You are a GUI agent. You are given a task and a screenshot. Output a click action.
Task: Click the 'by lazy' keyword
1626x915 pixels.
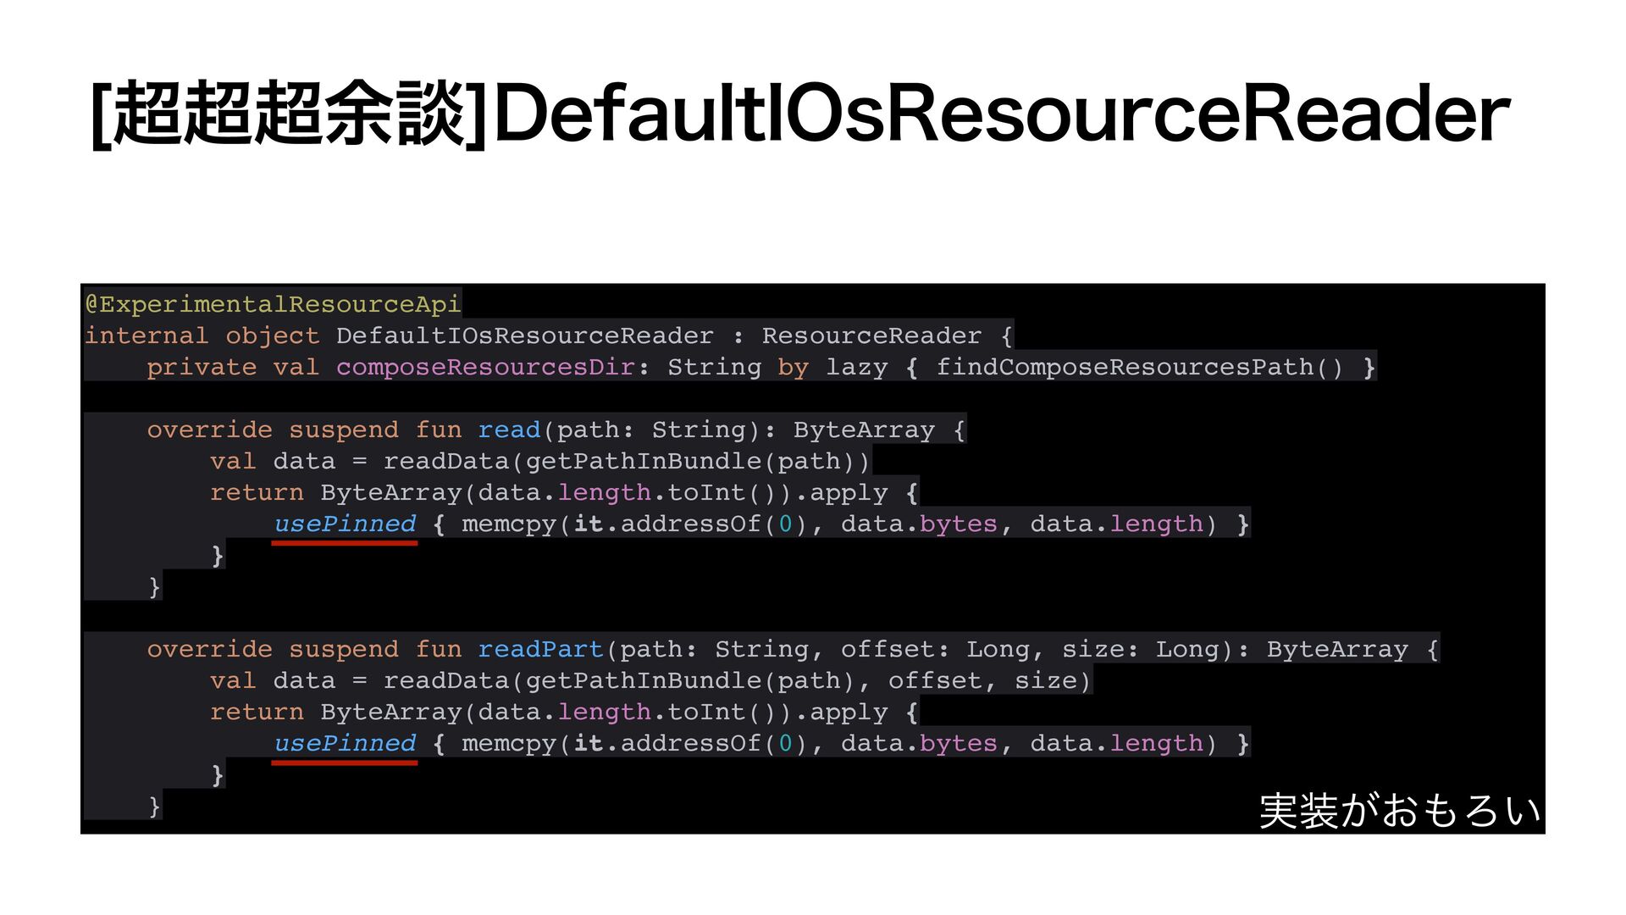click(832, 367)
